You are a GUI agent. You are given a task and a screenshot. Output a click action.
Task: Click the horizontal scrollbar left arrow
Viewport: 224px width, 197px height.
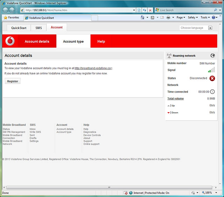(x=4, y=187)
